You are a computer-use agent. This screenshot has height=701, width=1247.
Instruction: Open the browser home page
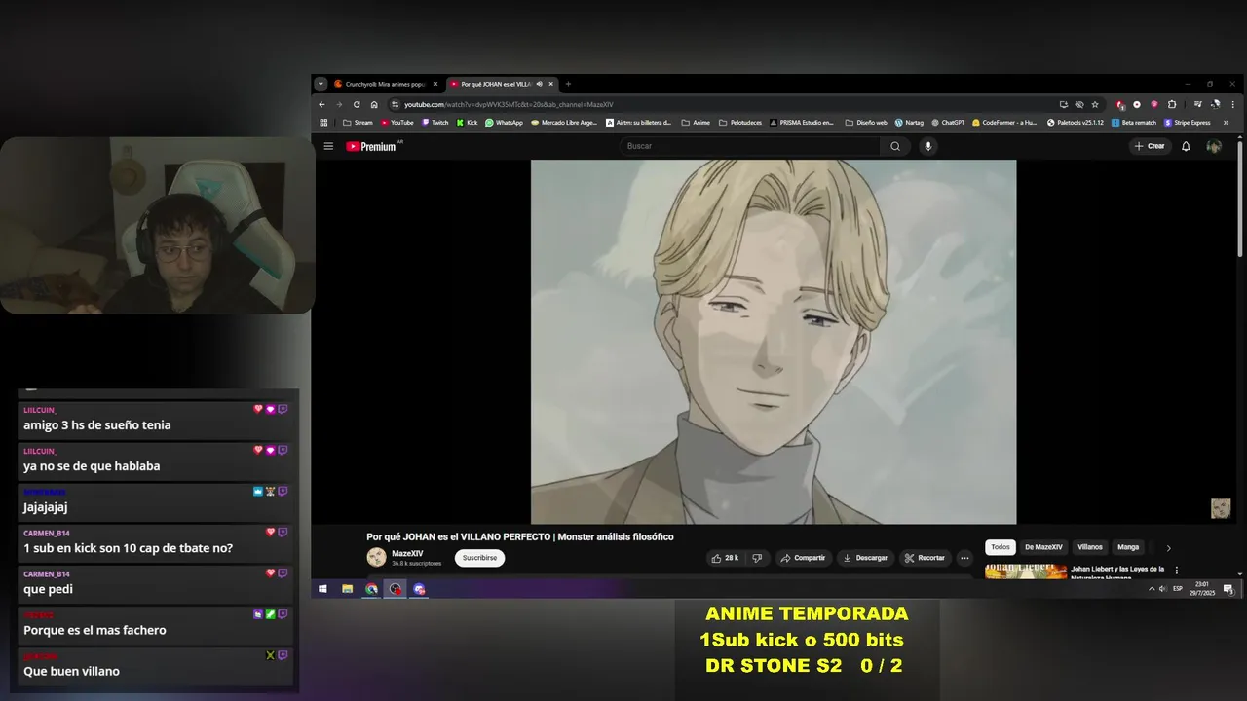click(374, 104)
